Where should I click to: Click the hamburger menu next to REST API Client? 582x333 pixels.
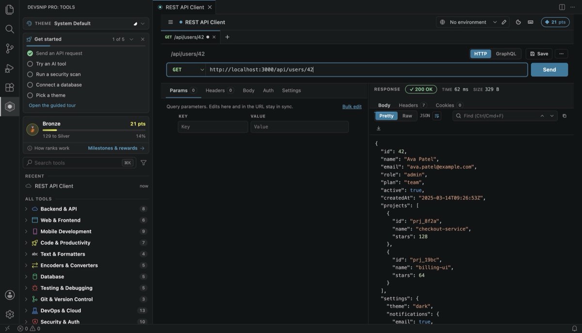click(170, 22)
